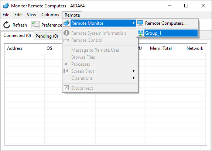Screen dimensions: 212x151
Task: Click the Remote Computers monitor icon
Action: 140,23
